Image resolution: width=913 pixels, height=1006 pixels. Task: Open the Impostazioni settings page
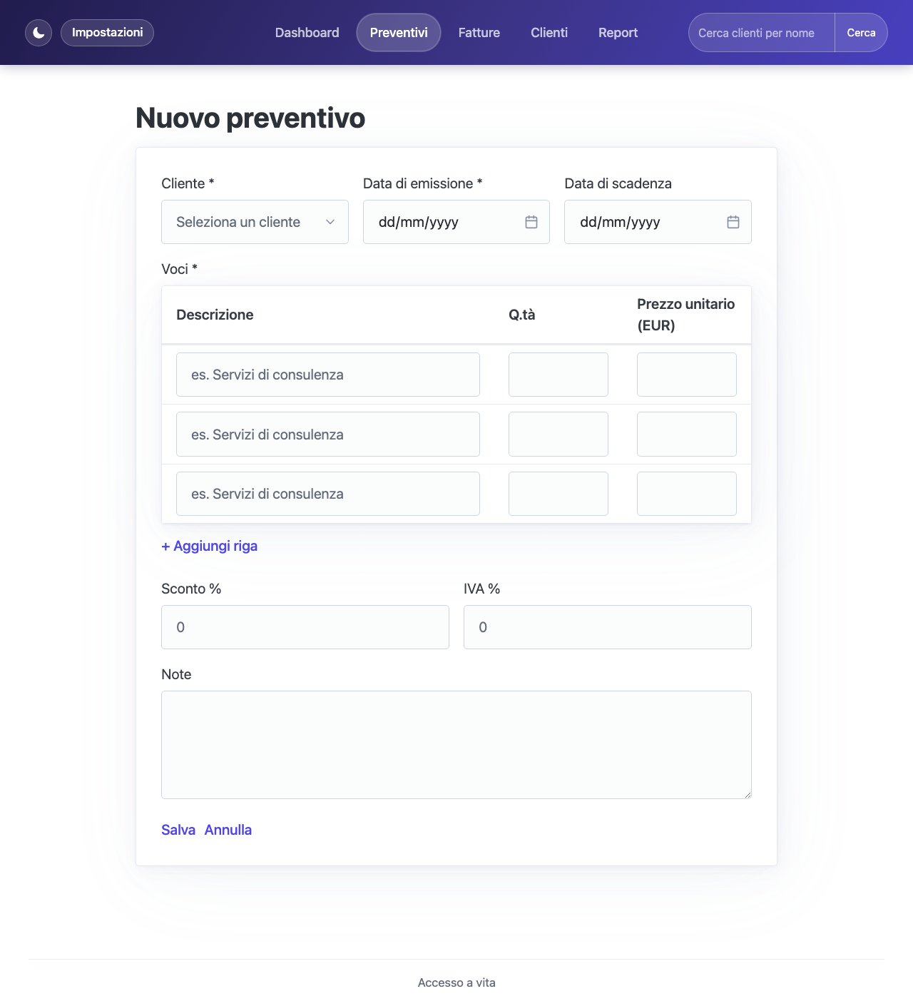click(107, 33)
